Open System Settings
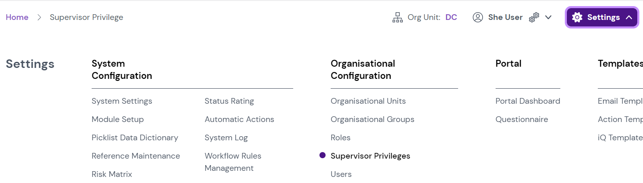The height and width of the screenshot is (183, 643). 122,101
